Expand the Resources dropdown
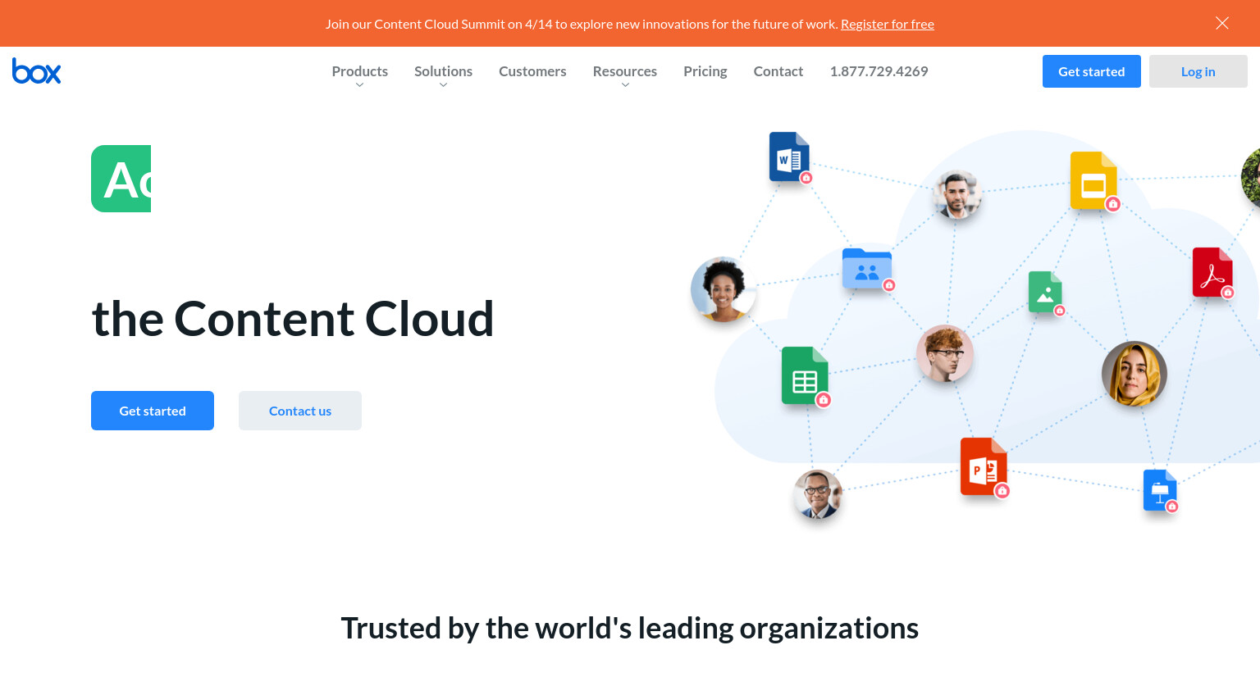 click(625, 73)
